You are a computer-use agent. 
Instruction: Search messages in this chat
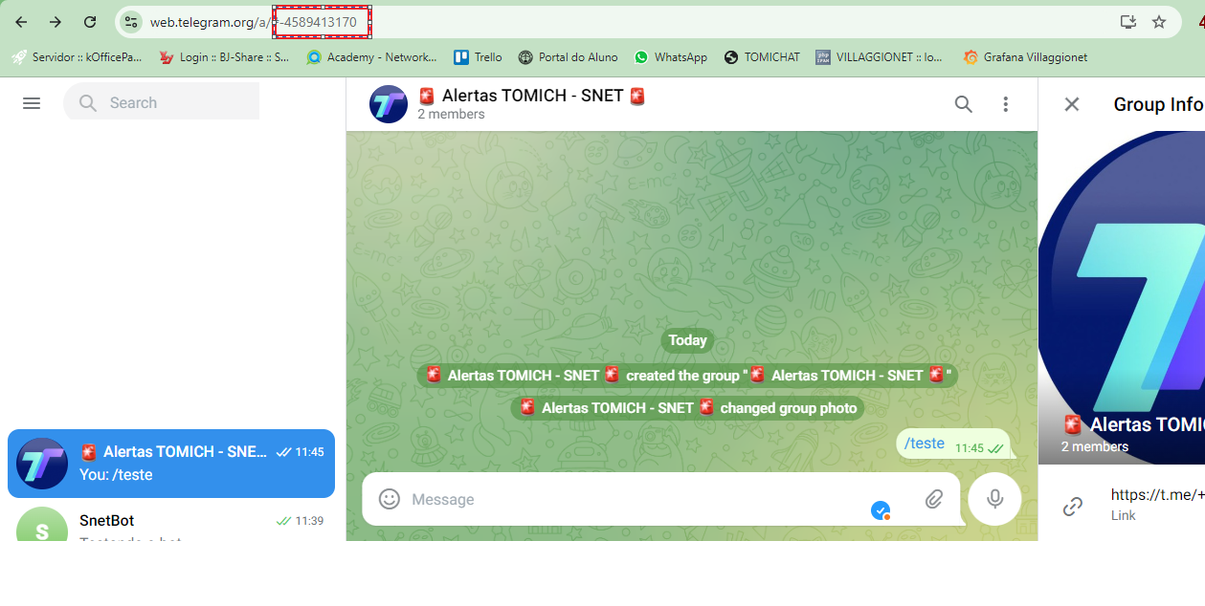click(964, 104)
